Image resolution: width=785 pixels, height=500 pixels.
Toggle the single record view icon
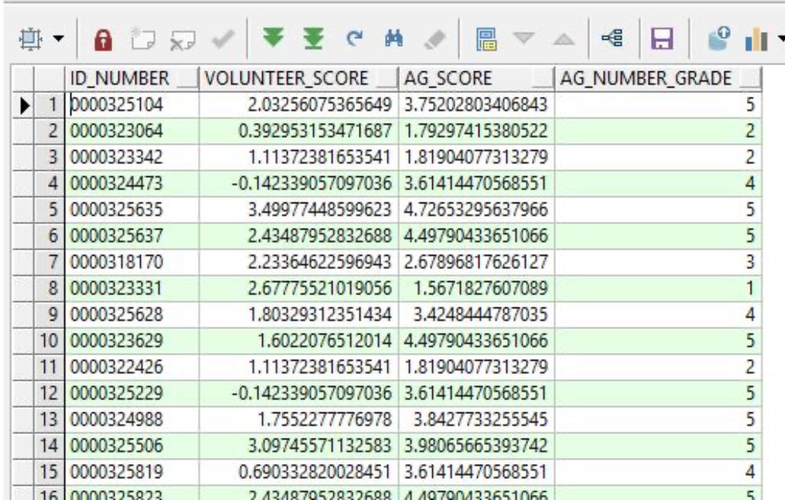point(485,39)
